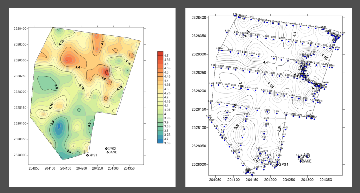Click the blue low-value zone on the colored map
Screen dimensions: 360x193
[59, 129]
